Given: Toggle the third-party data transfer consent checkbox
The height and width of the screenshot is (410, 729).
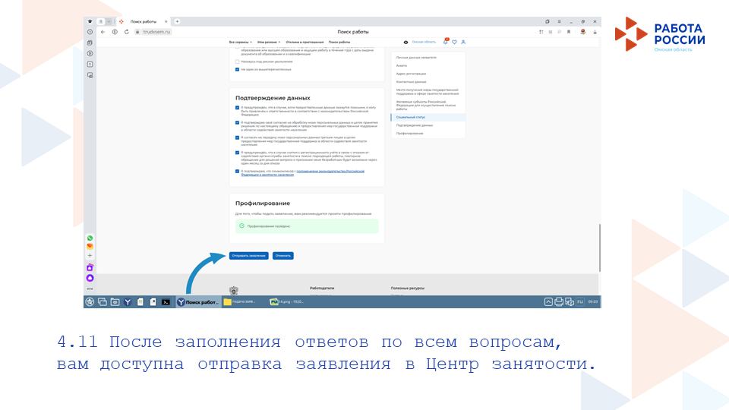Looking at the screenshot, I should pos(237,137).
